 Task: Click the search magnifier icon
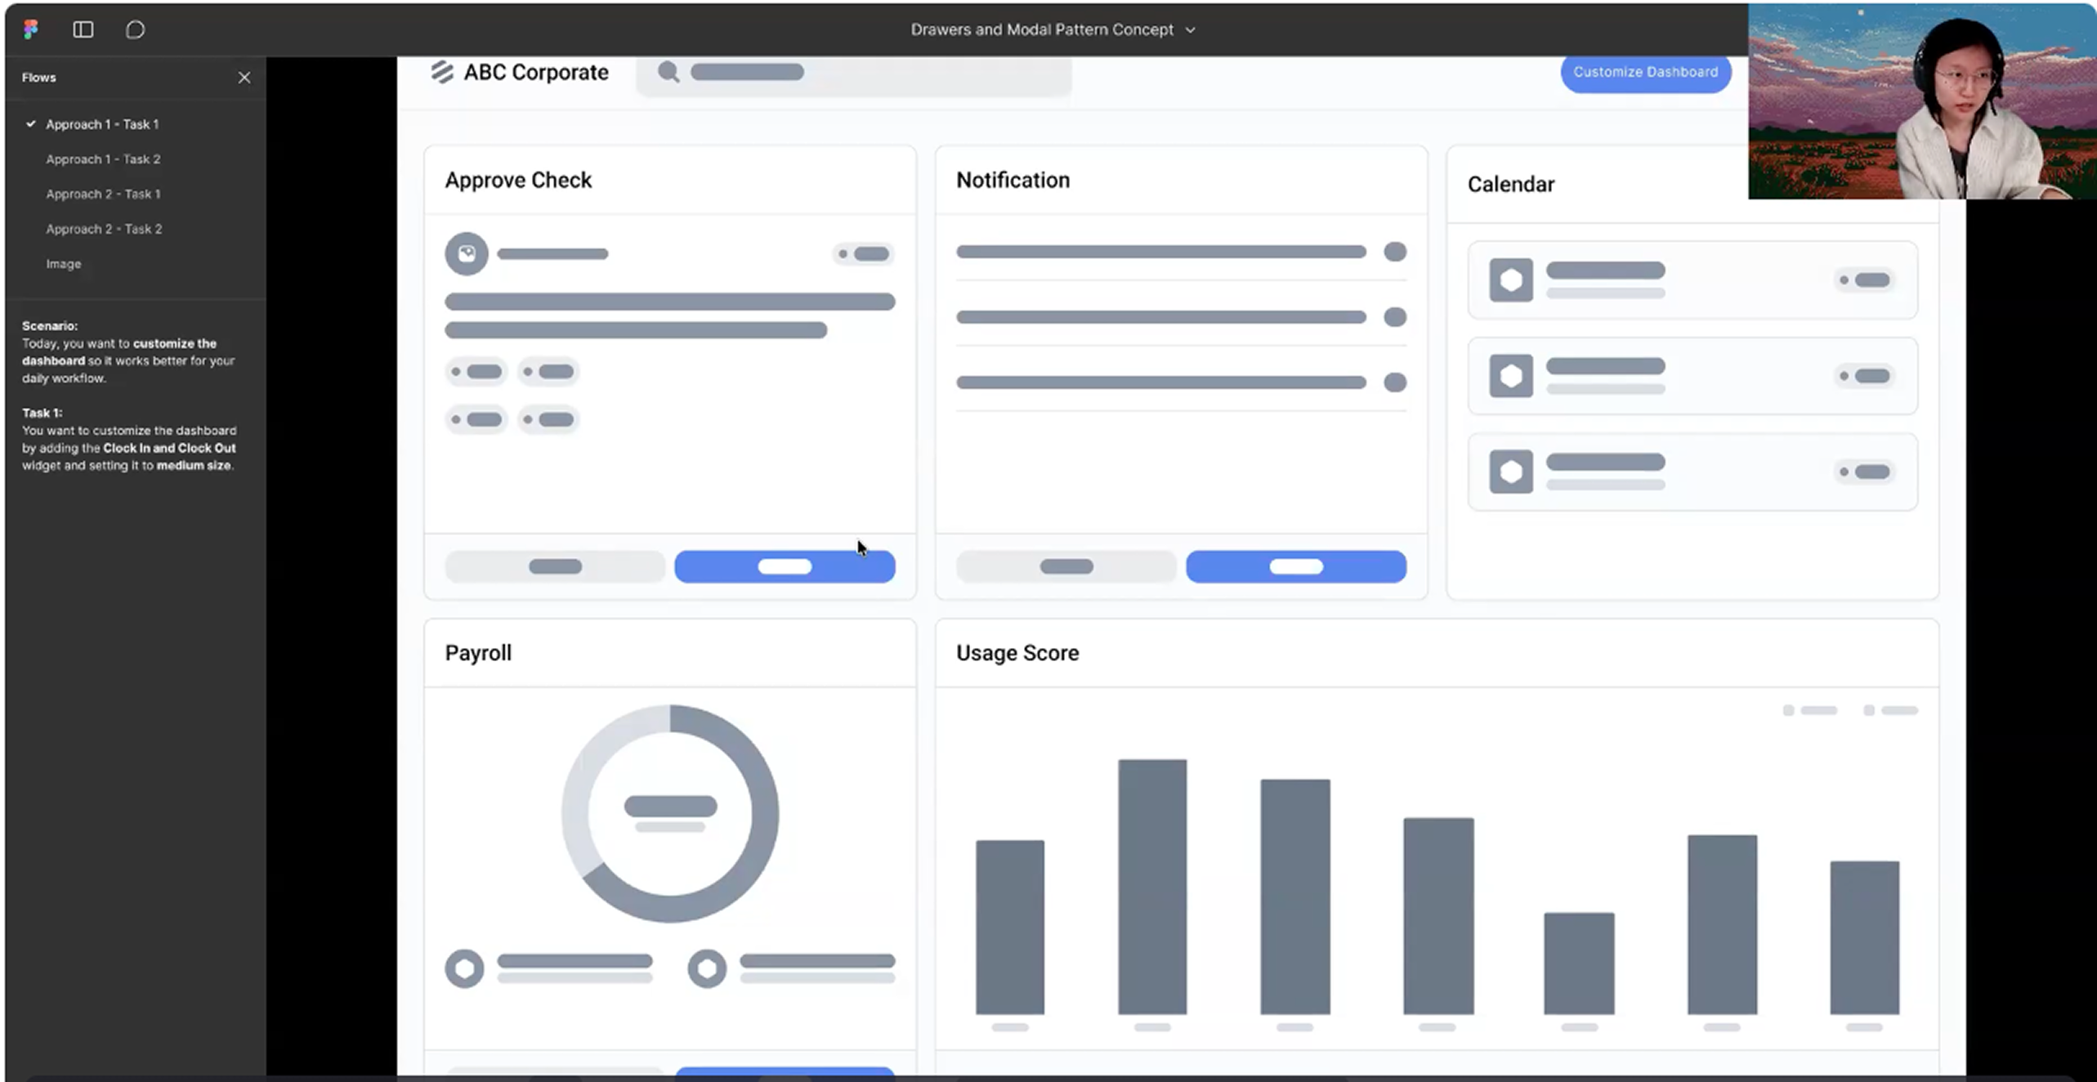(668, 72)
